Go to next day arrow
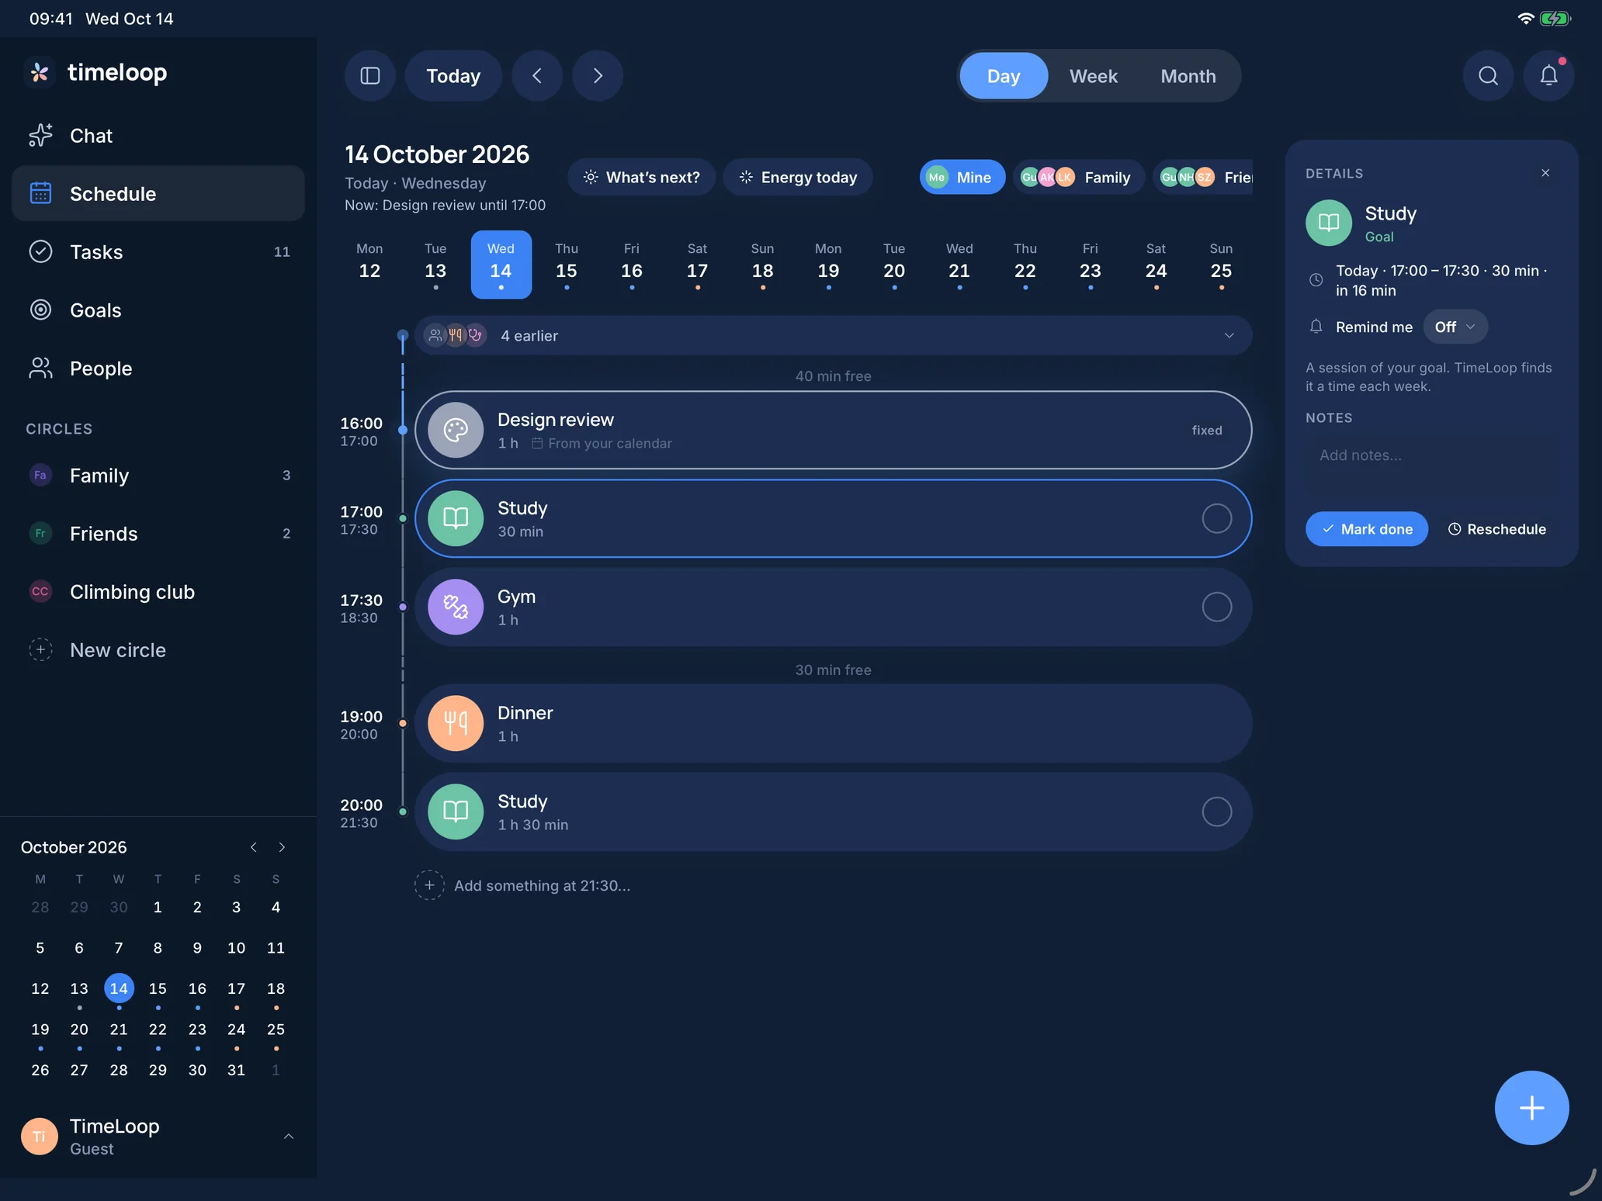This screenshot has height=1201, width=1602. click(x=598, y=76)
